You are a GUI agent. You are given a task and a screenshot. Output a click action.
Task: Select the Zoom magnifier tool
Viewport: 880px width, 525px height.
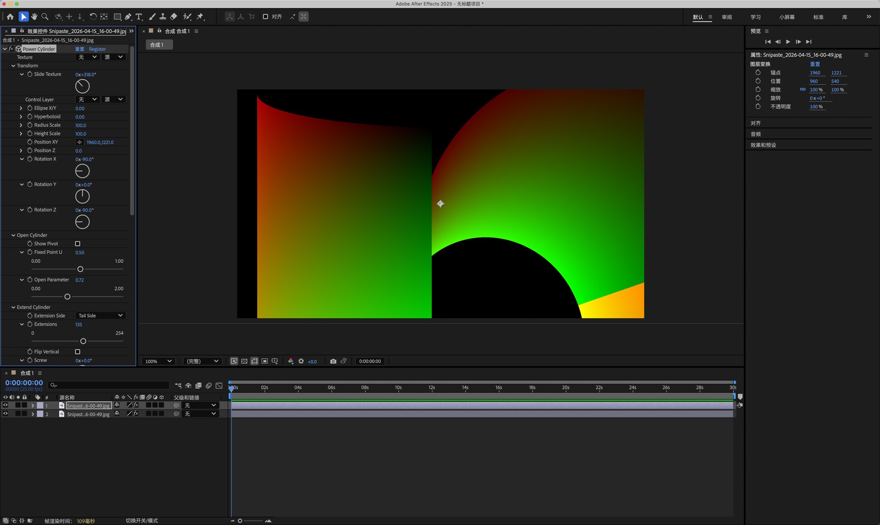45,16
